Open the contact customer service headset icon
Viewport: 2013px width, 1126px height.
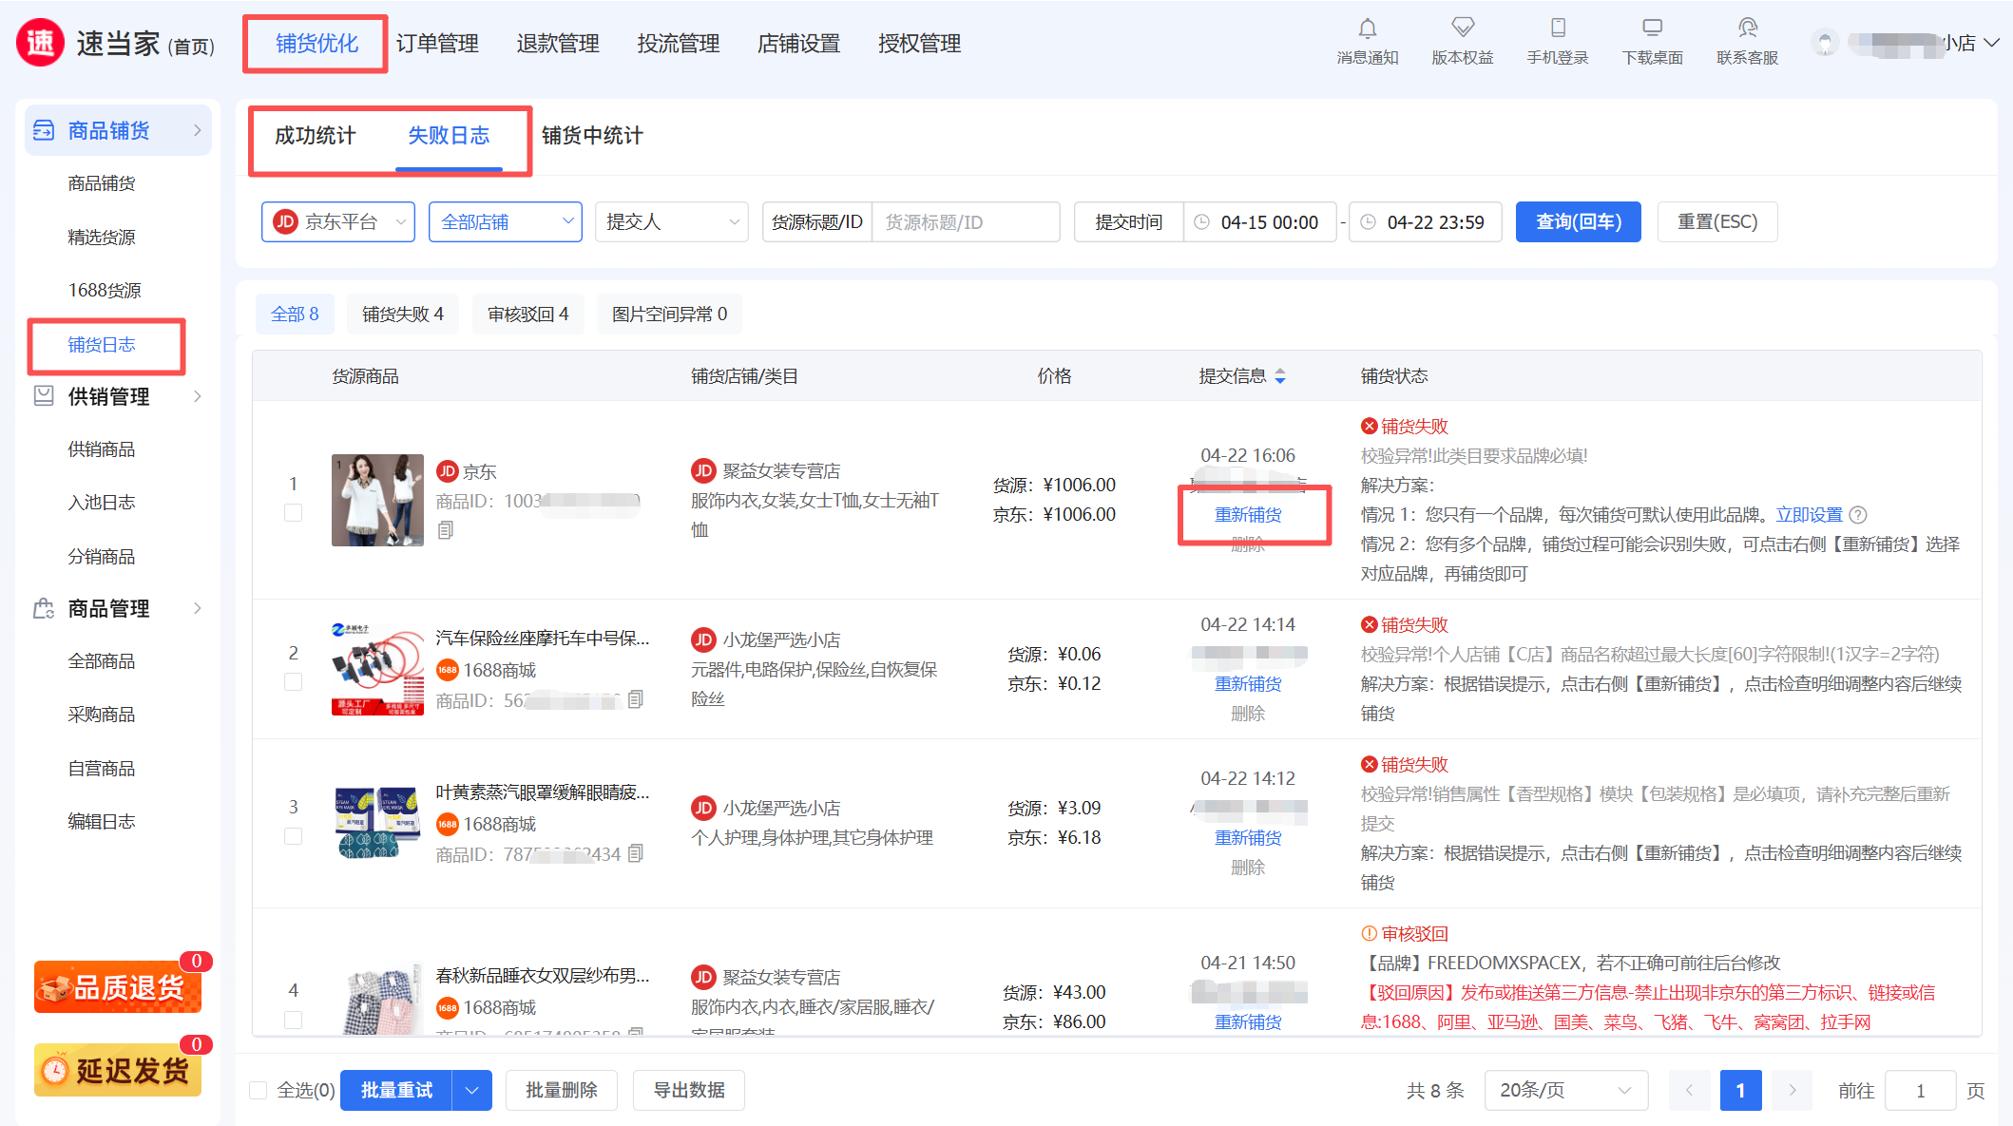(1747, 29)
